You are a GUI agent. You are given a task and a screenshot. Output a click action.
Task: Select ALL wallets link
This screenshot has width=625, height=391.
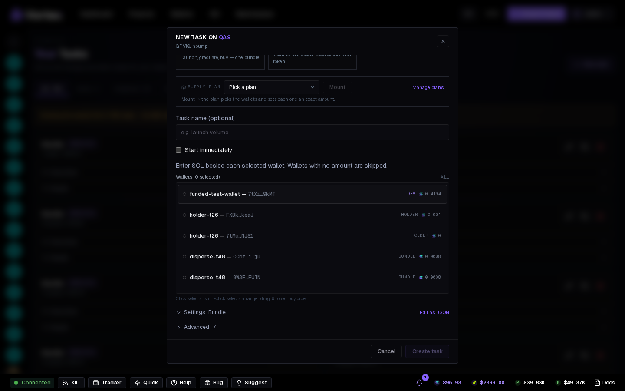coord(445,177)
